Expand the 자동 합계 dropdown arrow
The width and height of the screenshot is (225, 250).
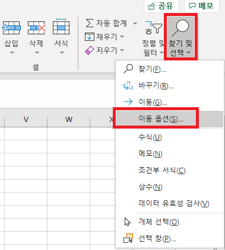pos(135,23)
